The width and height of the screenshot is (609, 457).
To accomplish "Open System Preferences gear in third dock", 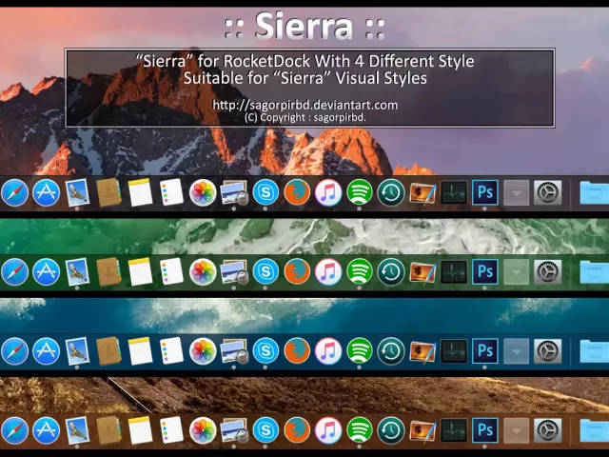I will pos(547,350).
